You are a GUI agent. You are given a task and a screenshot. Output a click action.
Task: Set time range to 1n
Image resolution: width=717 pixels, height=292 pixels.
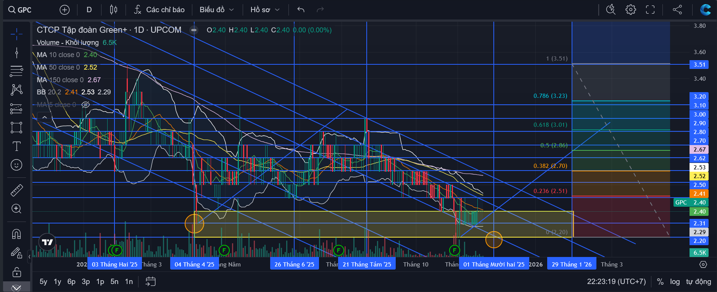coord(129,282)
